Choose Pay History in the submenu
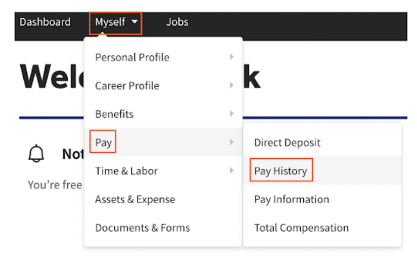417x267 pixels. tap(280, 171)
